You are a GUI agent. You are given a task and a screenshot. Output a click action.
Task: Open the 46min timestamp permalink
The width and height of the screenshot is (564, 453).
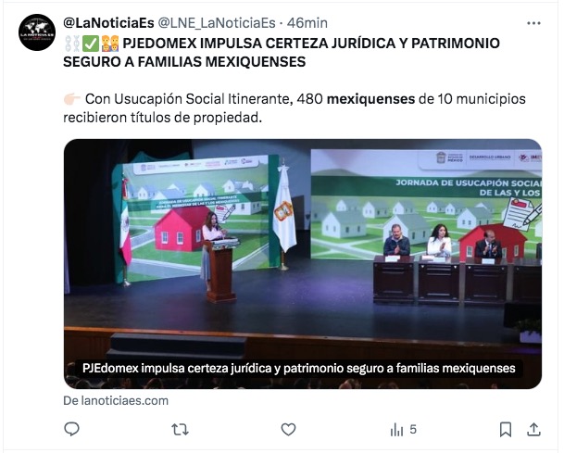click(307, 23)
